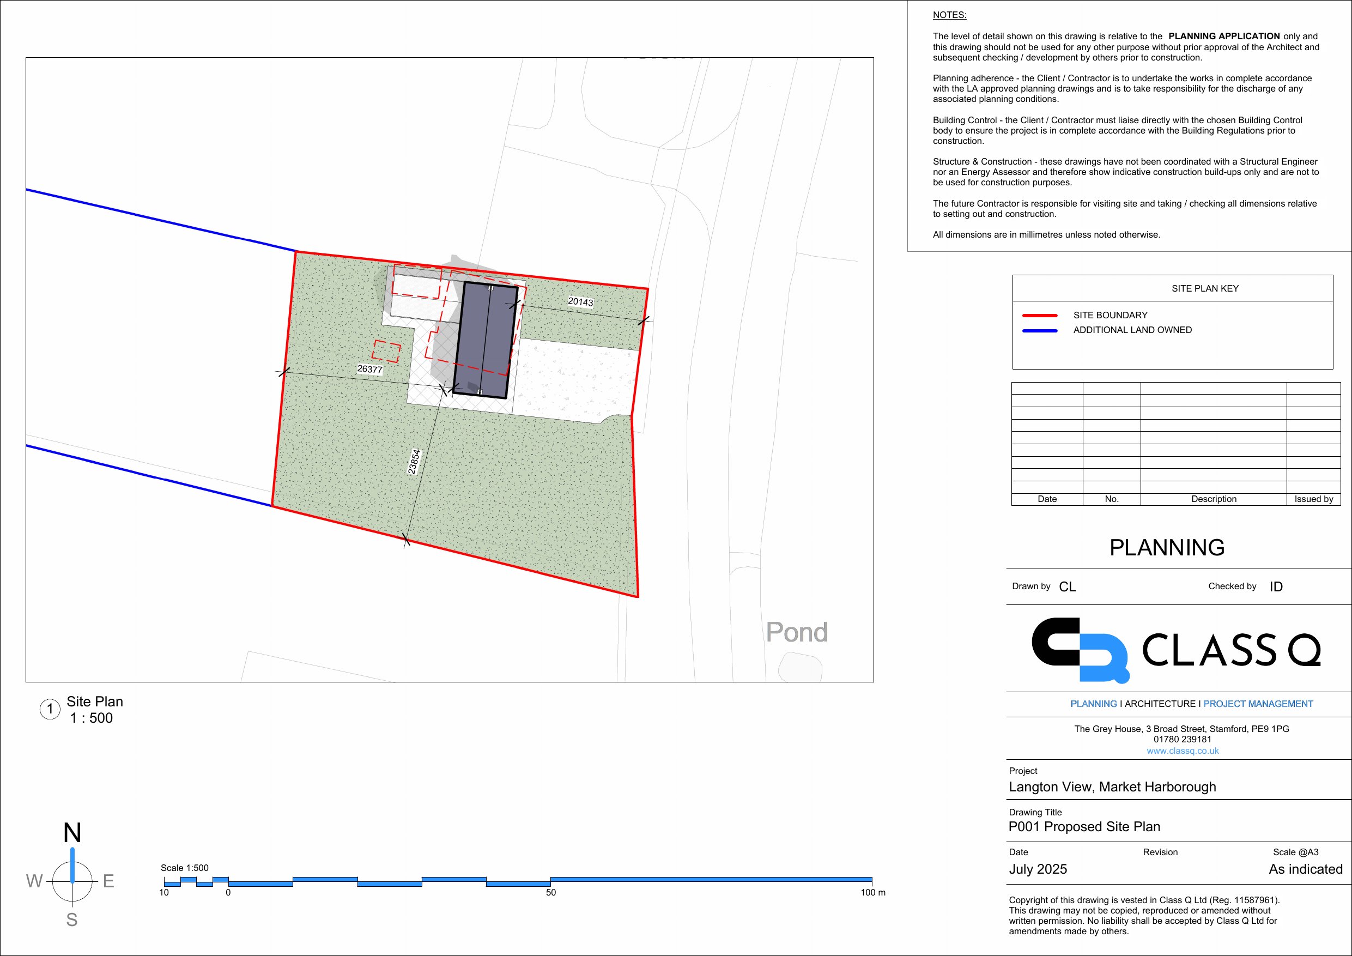Click the Site Plan view title
1352x956 pixels.
[x=94, y=701]
